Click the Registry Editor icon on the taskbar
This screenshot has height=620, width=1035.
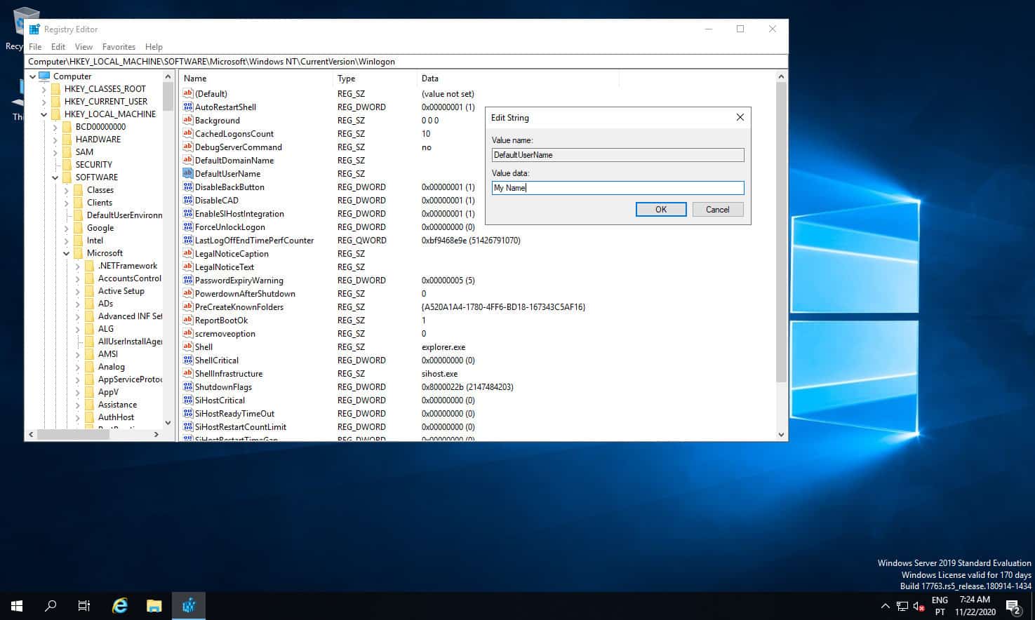point(188,605)
